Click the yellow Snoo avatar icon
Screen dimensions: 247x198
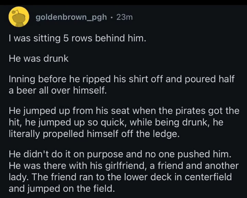tap(19, 17)
